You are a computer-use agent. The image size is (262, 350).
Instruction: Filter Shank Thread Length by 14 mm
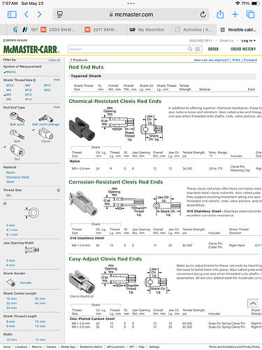tap(40, 326)
